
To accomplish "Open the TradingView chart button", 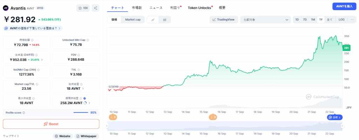I will point(224,20).
